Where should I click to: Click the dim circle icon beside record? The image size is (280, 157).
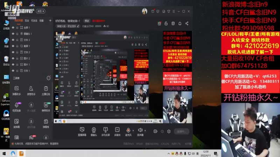click(162, 132)
